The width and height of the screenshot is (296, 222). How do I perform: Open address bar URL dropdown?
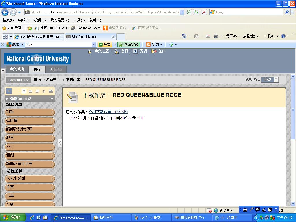182,12
